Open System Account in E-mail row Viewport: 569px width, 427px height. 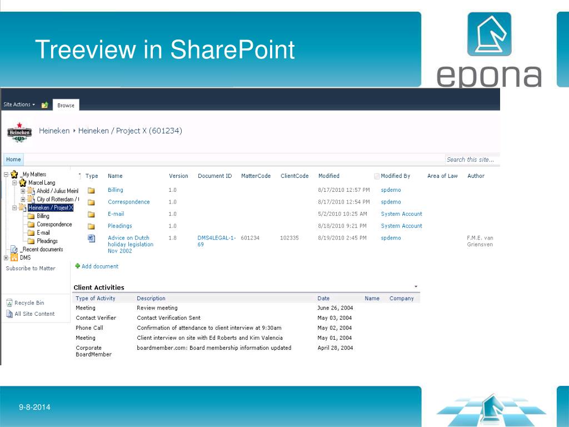coord(401,214)
